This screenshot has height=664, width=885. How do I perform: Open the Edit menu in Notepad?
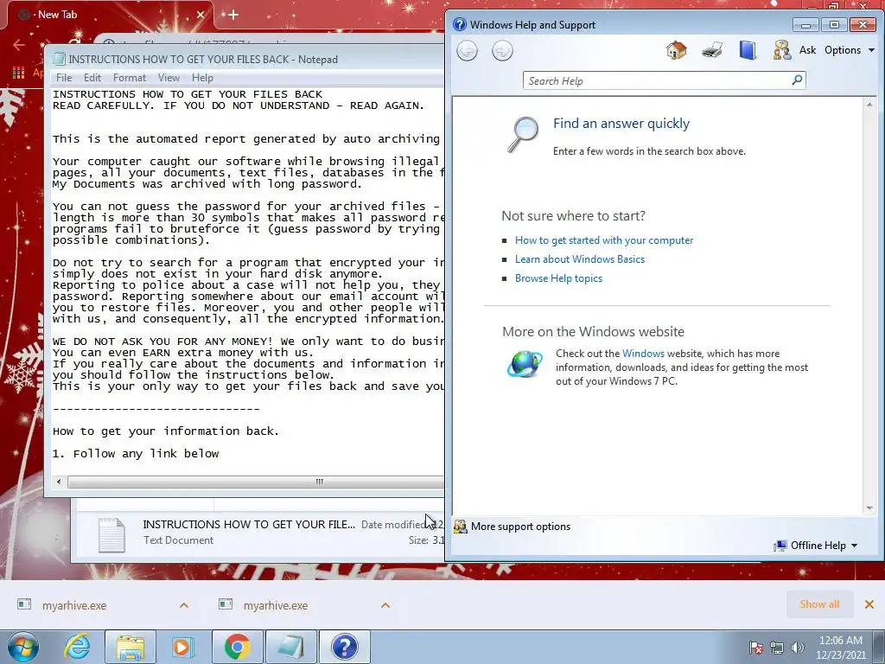92,77
